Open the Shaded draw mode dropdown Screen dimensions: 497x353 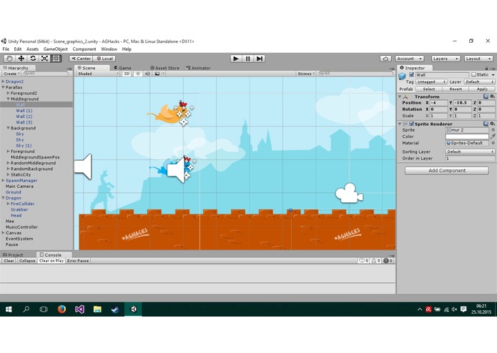98,74
